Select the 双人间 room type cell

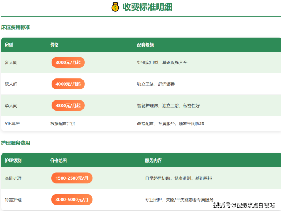(x=11, y=84)
